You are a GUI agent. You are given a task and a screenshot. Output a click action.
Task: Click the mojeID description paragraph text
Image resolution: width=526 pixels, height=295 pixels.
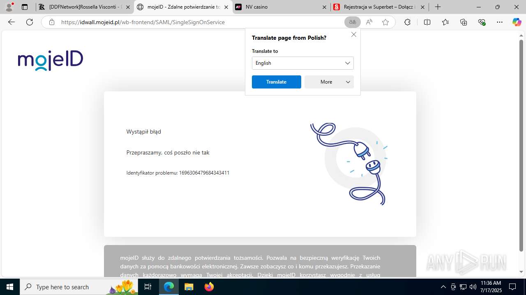[250, 266]
